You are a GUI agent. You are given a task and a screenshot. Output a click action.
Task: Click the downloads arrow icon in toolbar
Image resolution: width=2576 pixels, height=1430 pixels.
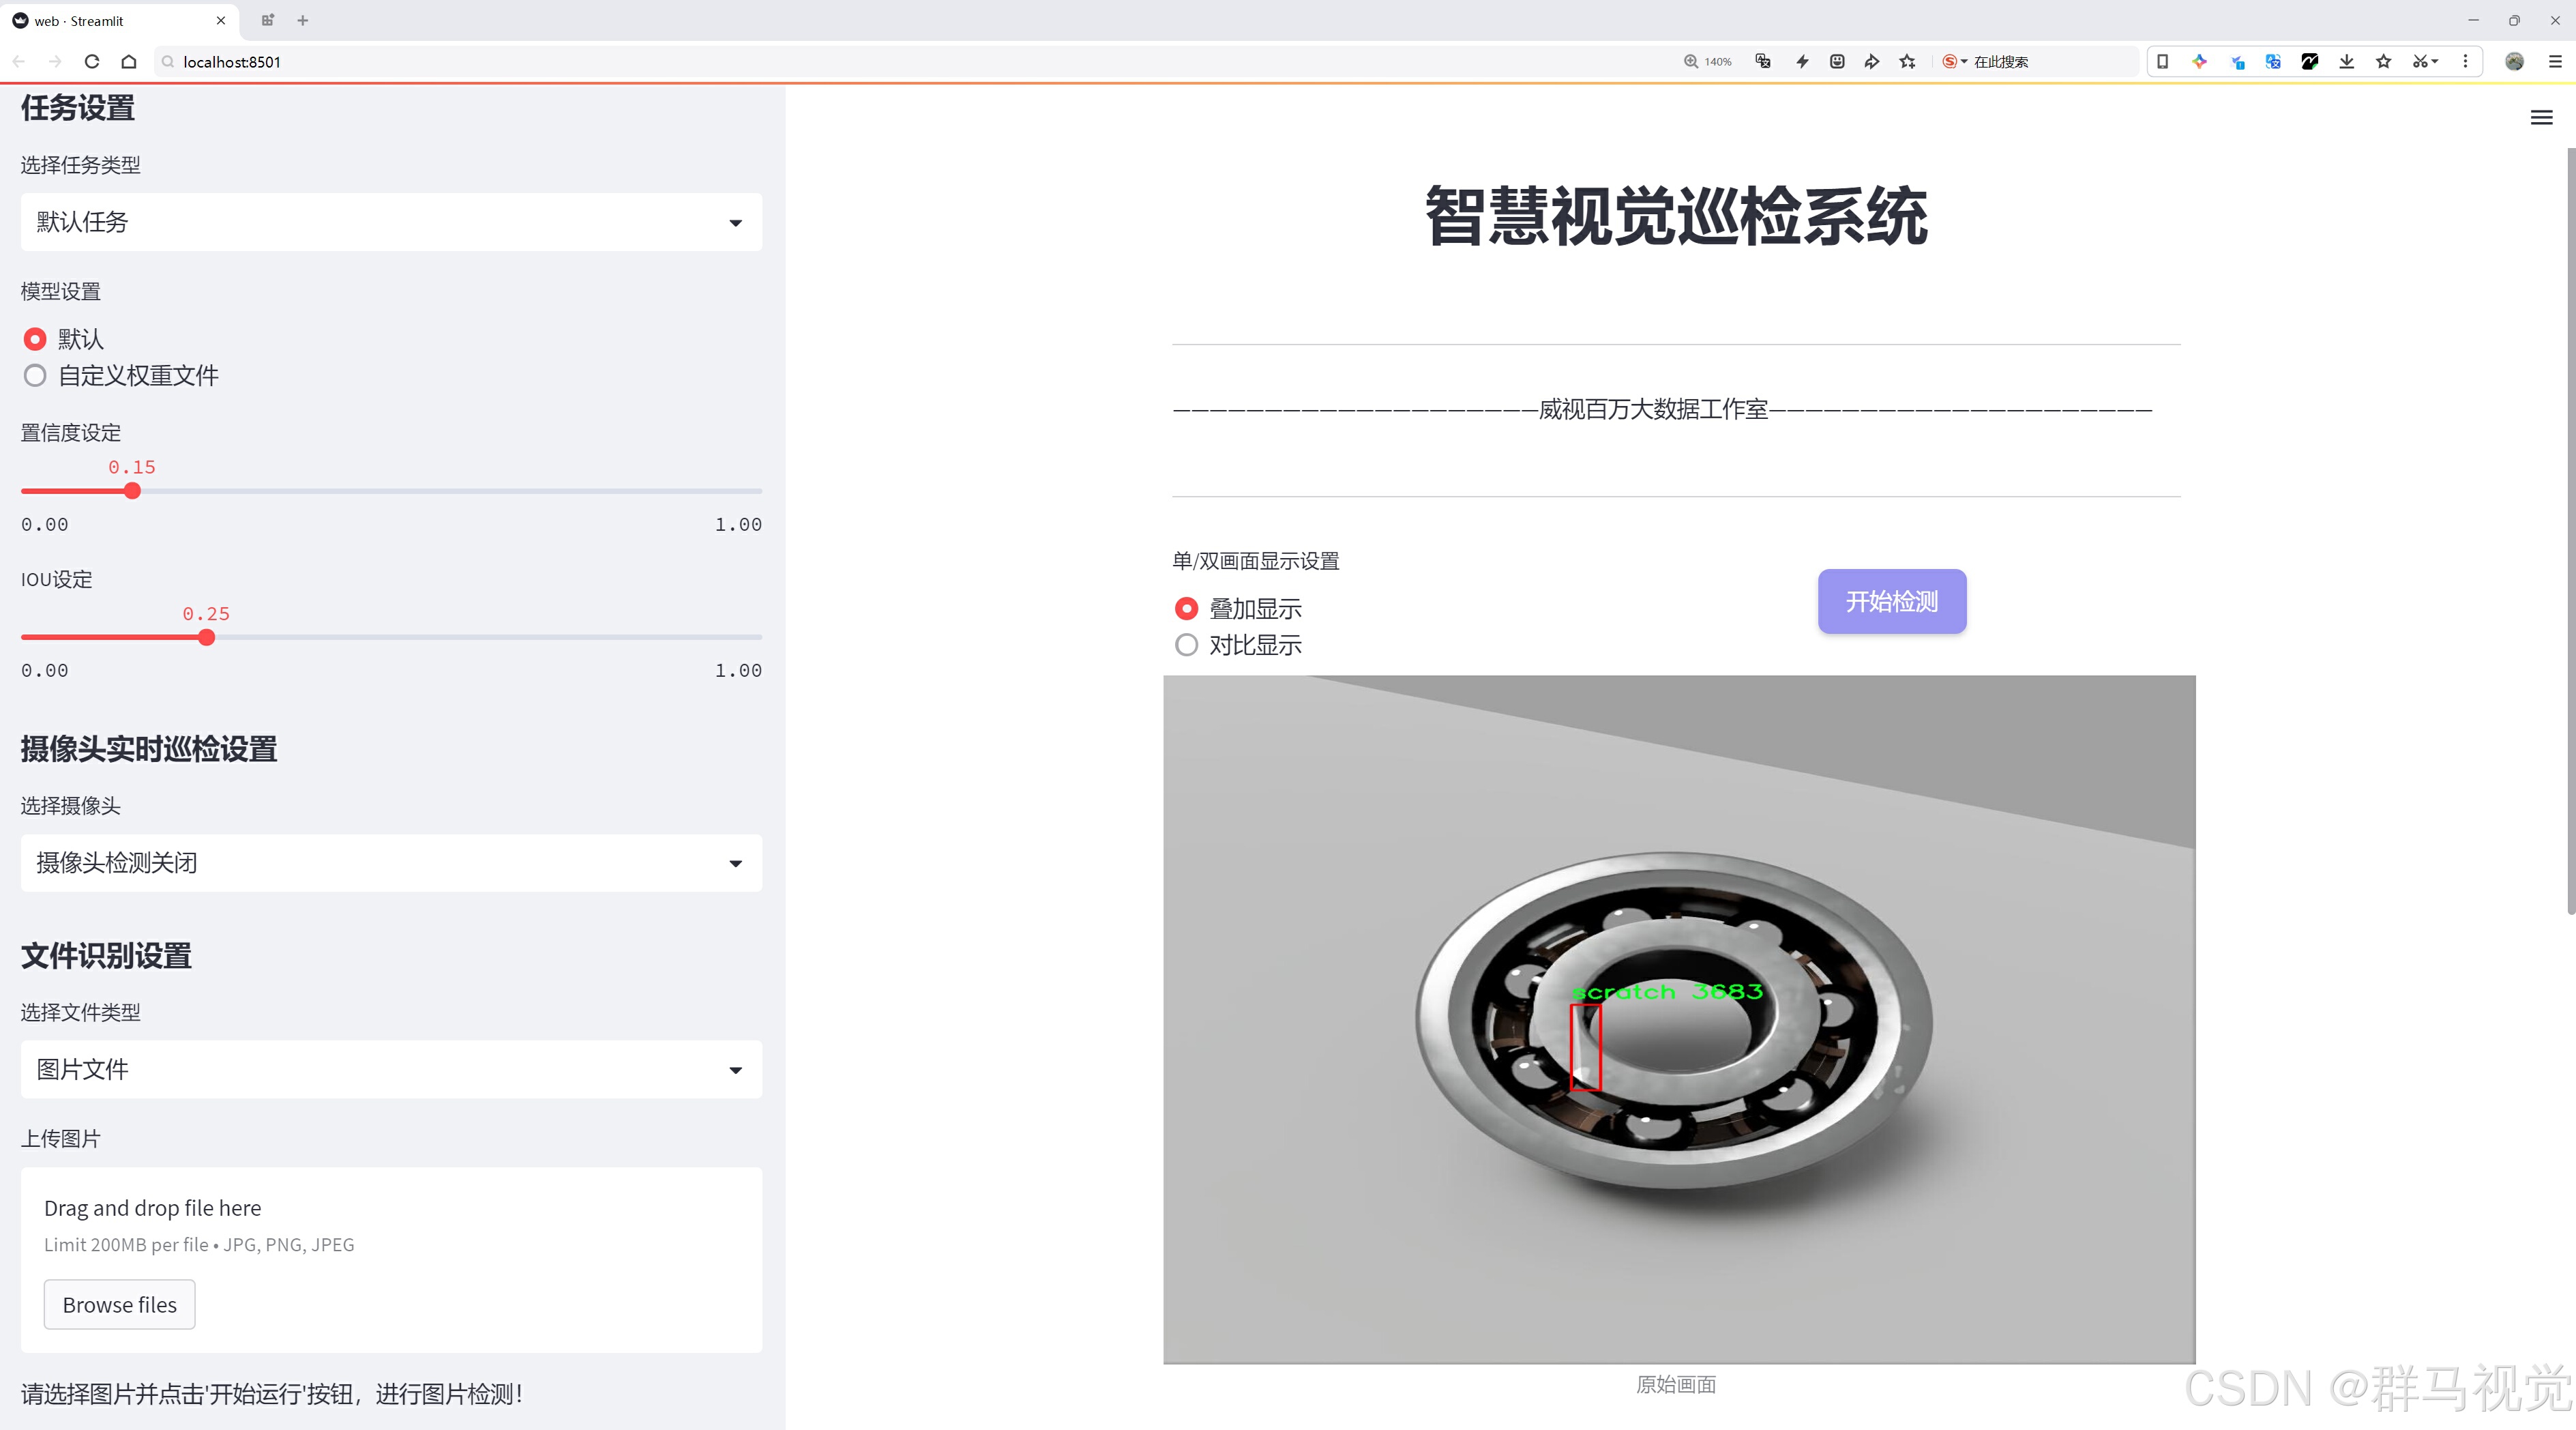(x=2346, y=62)
